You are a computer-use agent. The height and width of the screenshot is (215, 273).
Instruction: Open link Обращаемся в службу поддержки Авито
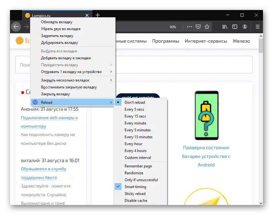pos(44,173)
